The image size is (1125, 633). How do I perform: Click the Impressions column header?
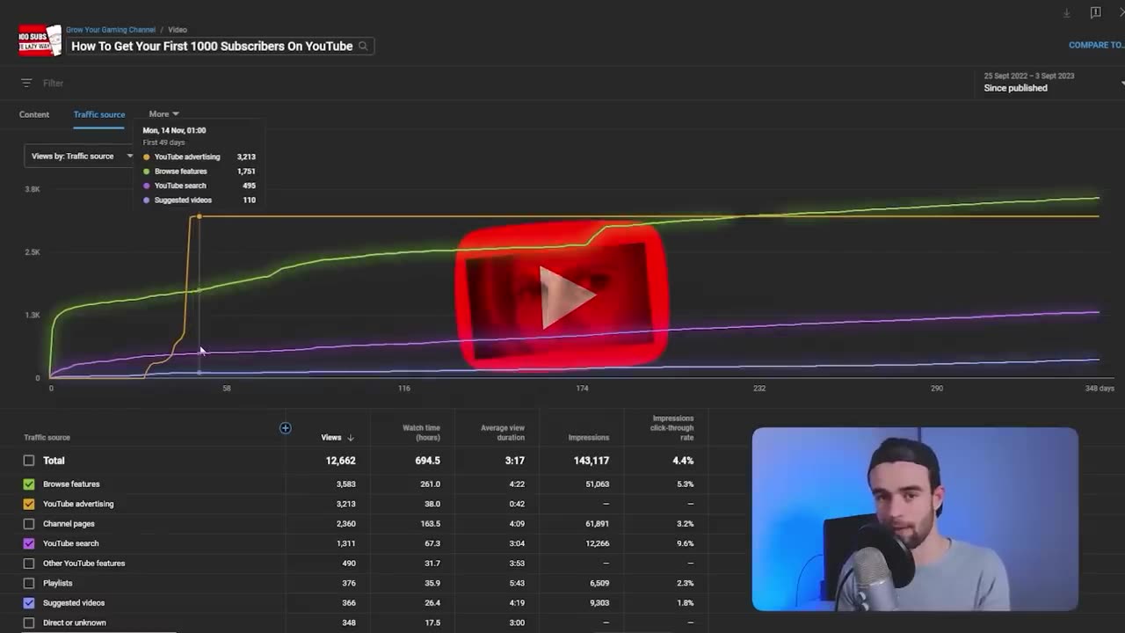[589, 437]
